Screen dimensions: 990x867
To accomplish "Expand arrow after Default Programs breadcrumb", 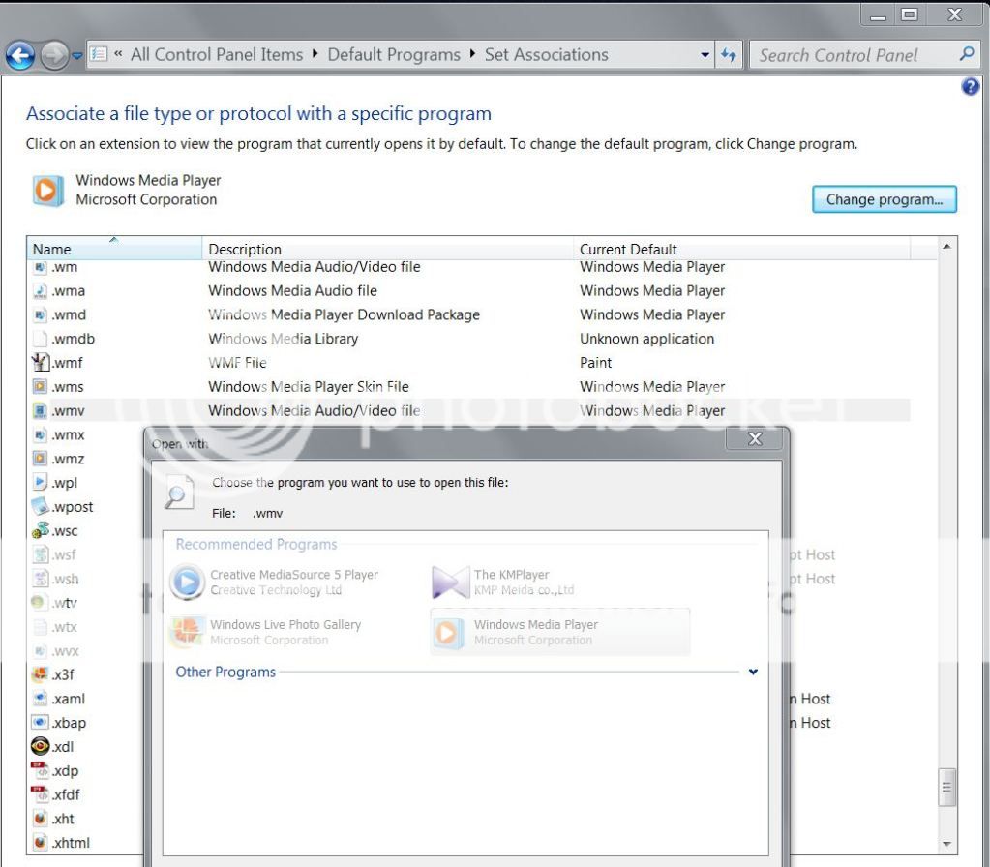I will (x=472, y=54).
